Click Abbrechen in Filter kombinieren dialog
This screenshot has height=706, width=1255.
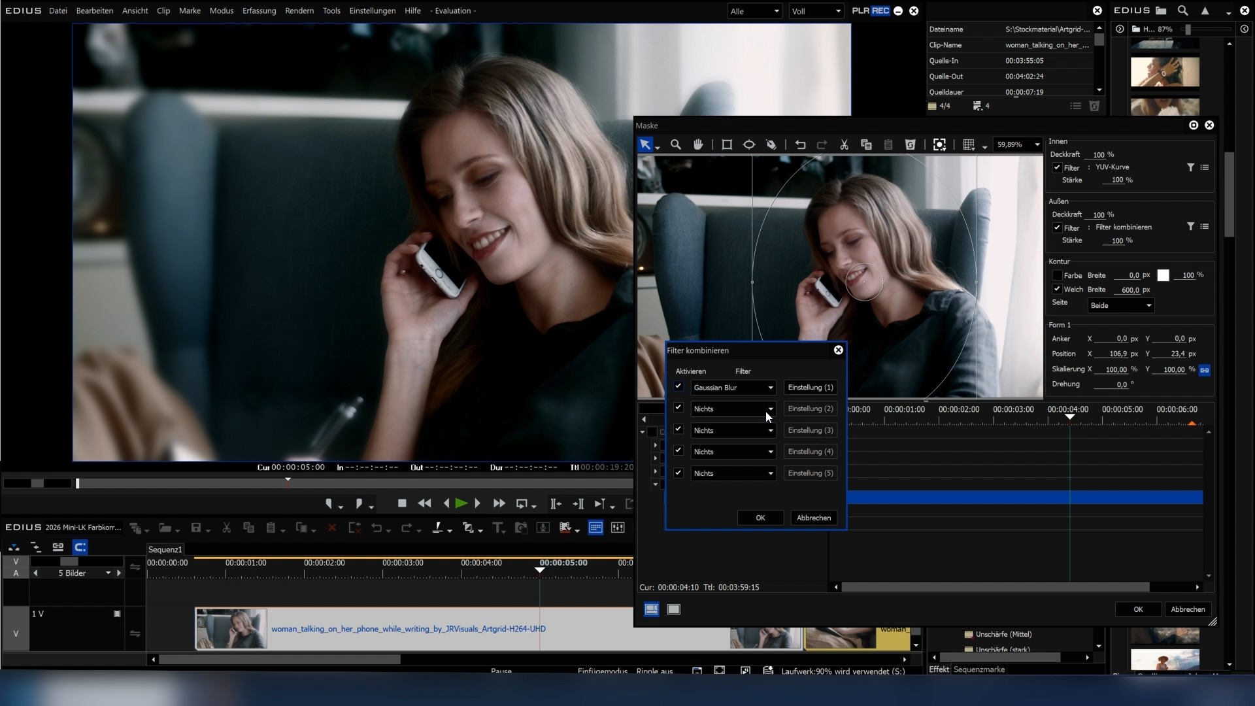814,518
